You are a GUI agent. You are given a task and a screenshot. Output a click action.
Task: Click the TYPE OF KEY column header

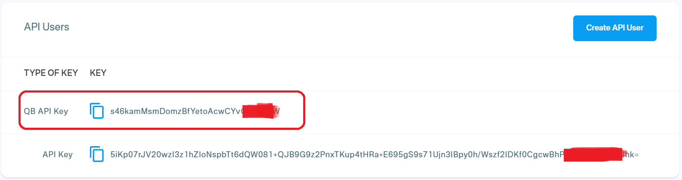(51, 73)
